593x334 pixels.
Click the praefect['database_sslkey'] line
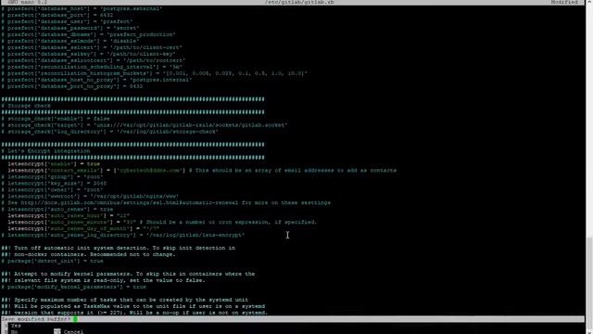[88, 54]
